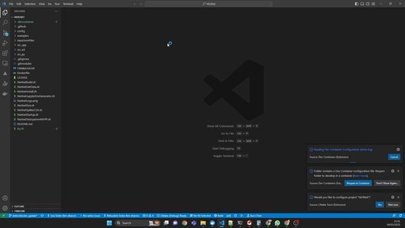The width and height of the screenshot is (405, 228).
Task: Open the Docker view in activity bar
Action: click(5, 94)
